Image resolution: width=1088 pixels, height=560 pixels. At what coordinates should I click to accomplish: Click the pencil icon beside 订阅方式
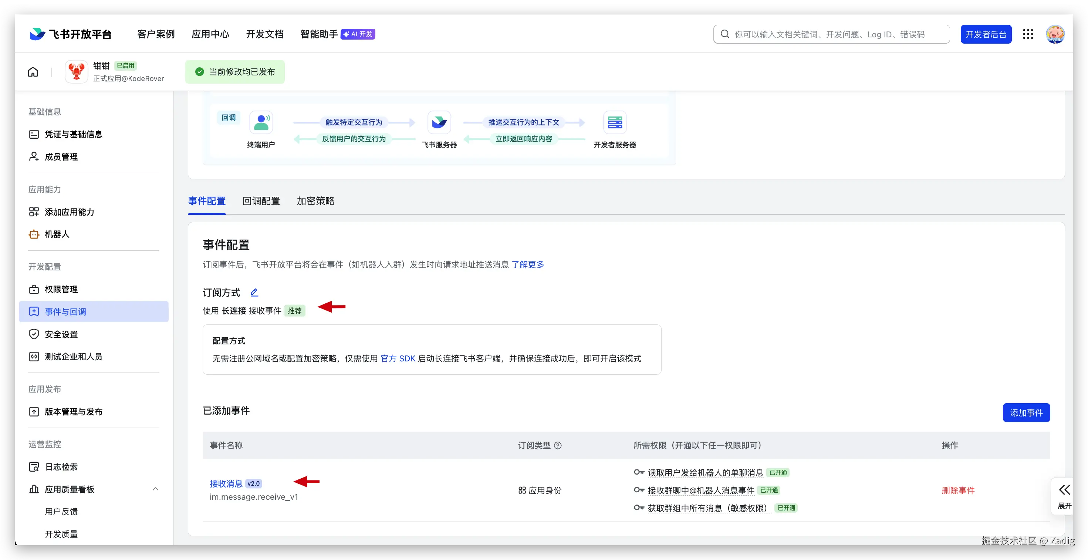point(254,292)
